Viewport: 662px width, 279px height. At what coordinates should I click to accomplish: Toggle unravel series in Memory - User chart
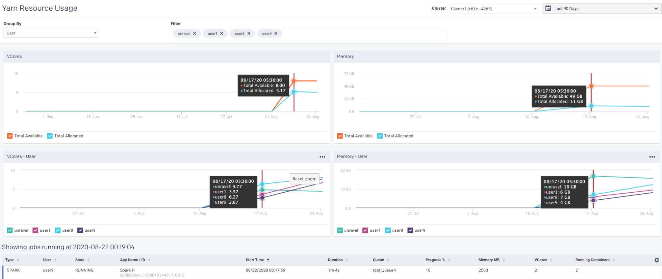click(340, 230)
